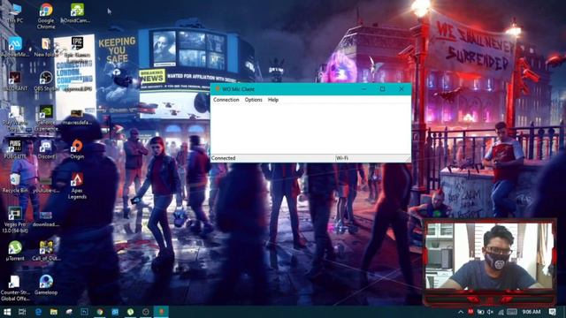Open the Windows Start menu
566x318 pixels.
click(x=7, y=312)
